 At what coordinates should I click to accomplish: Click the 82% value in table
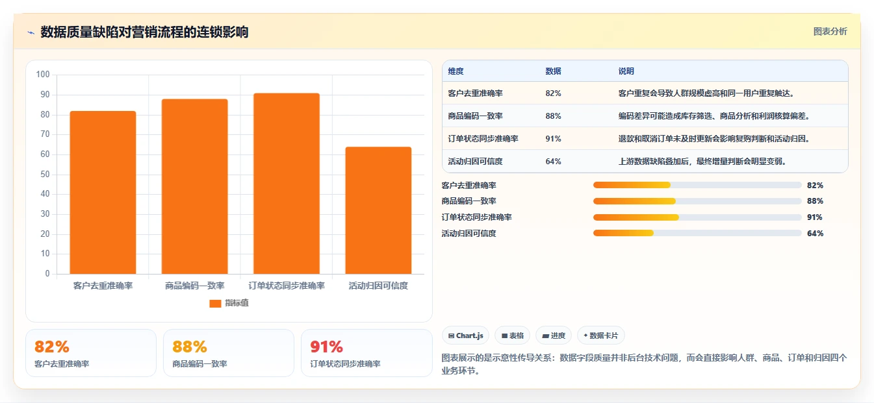click(554, 93)
